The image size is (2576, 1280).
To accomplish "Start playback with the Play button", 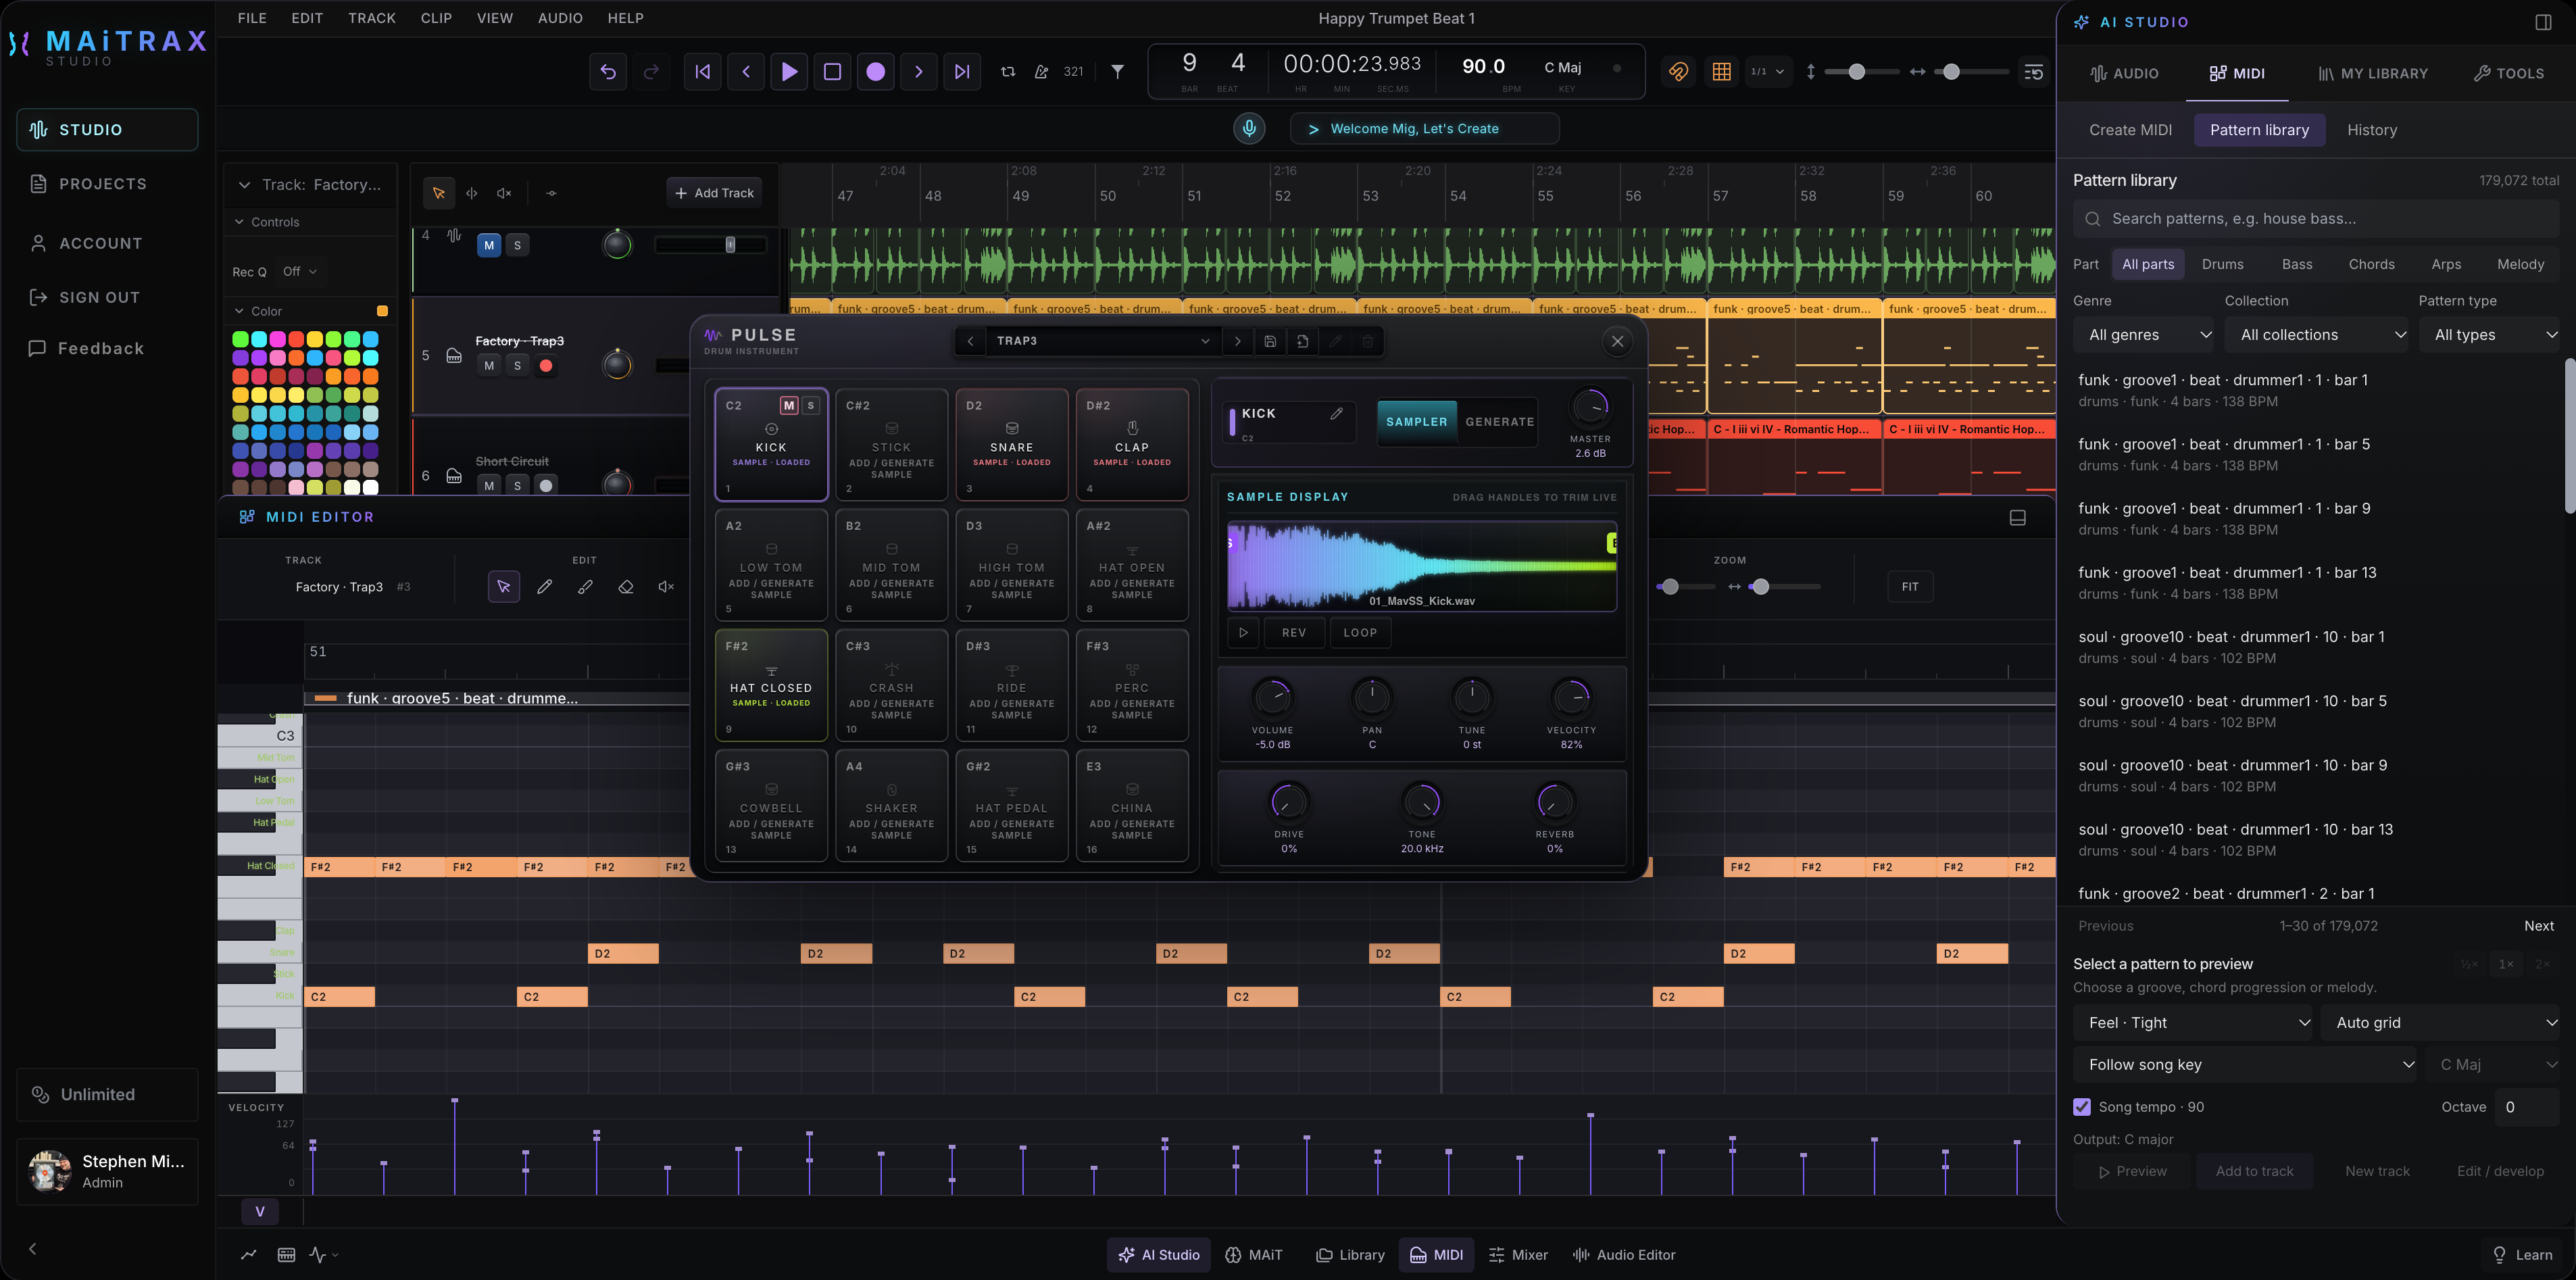I will [x=789, y=71].
